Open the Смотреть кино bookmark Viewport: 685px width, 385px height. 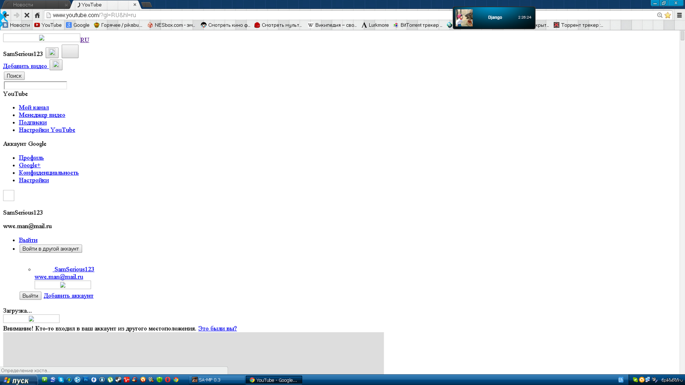[225, 25]
